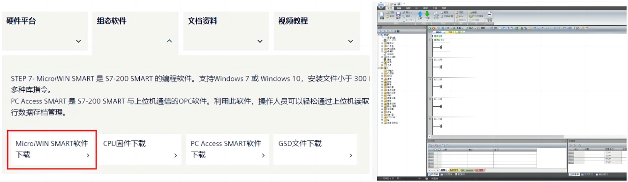Open 数据块 bottom panel tab
This screenshot has width=628, height=182.
(x=460, y=175)
